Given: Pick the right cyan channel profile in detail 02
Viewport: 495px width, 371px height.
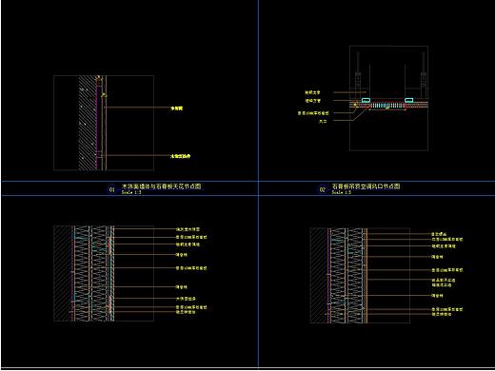Looking at the screenshot, I should coord(408,100).
